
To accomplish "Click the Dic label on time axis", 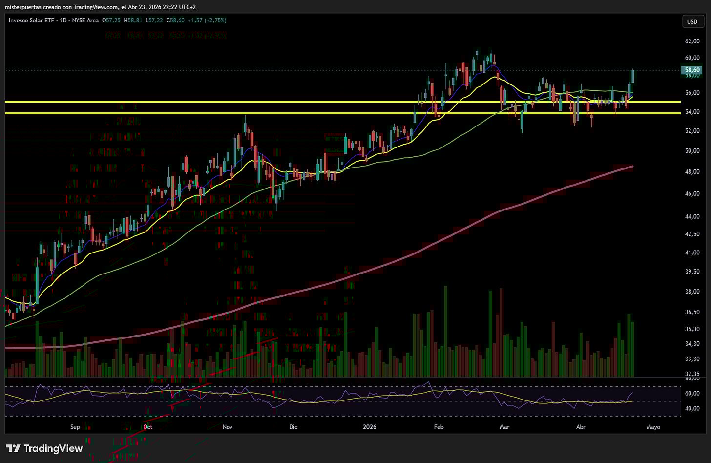I will tap(293, 427).
